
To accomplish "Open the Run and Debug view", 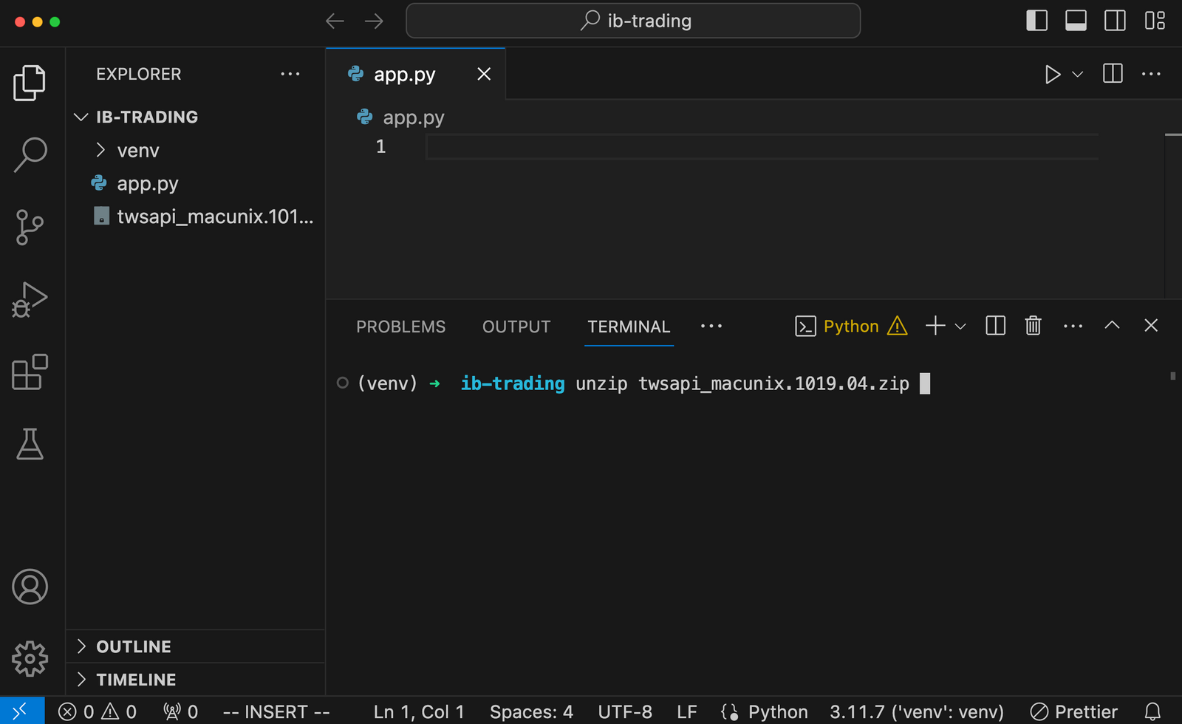I will click(30, 299).
